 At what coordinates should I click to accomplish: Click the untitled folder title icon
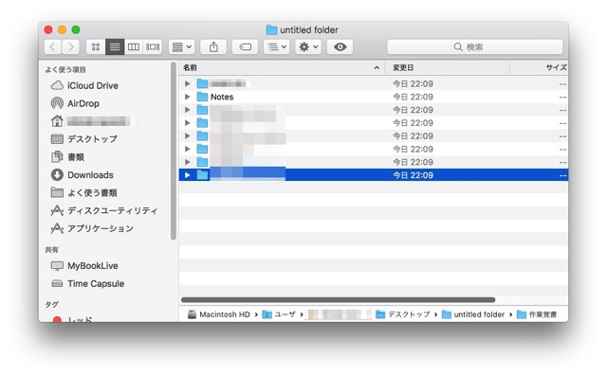tap(272, 29)
